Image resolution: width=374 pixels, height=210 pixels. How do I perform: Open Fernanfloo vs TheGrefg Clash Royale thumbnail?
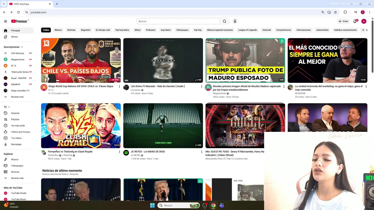81,126
